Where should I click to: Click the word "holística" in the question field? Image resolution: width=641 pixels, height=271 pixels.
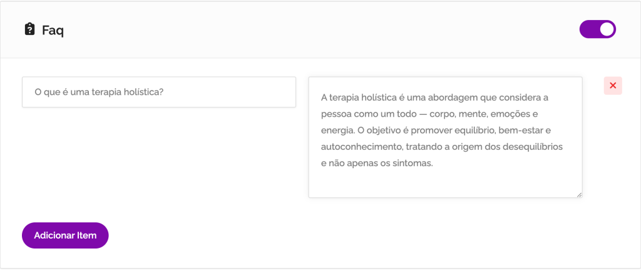point(143,92)
